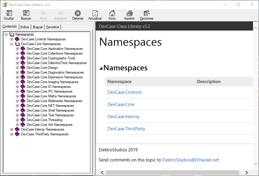Collapse DevCase.Core Namespaces node
The height and width of the screenshot is (176, 259).
tap(12, 44)
